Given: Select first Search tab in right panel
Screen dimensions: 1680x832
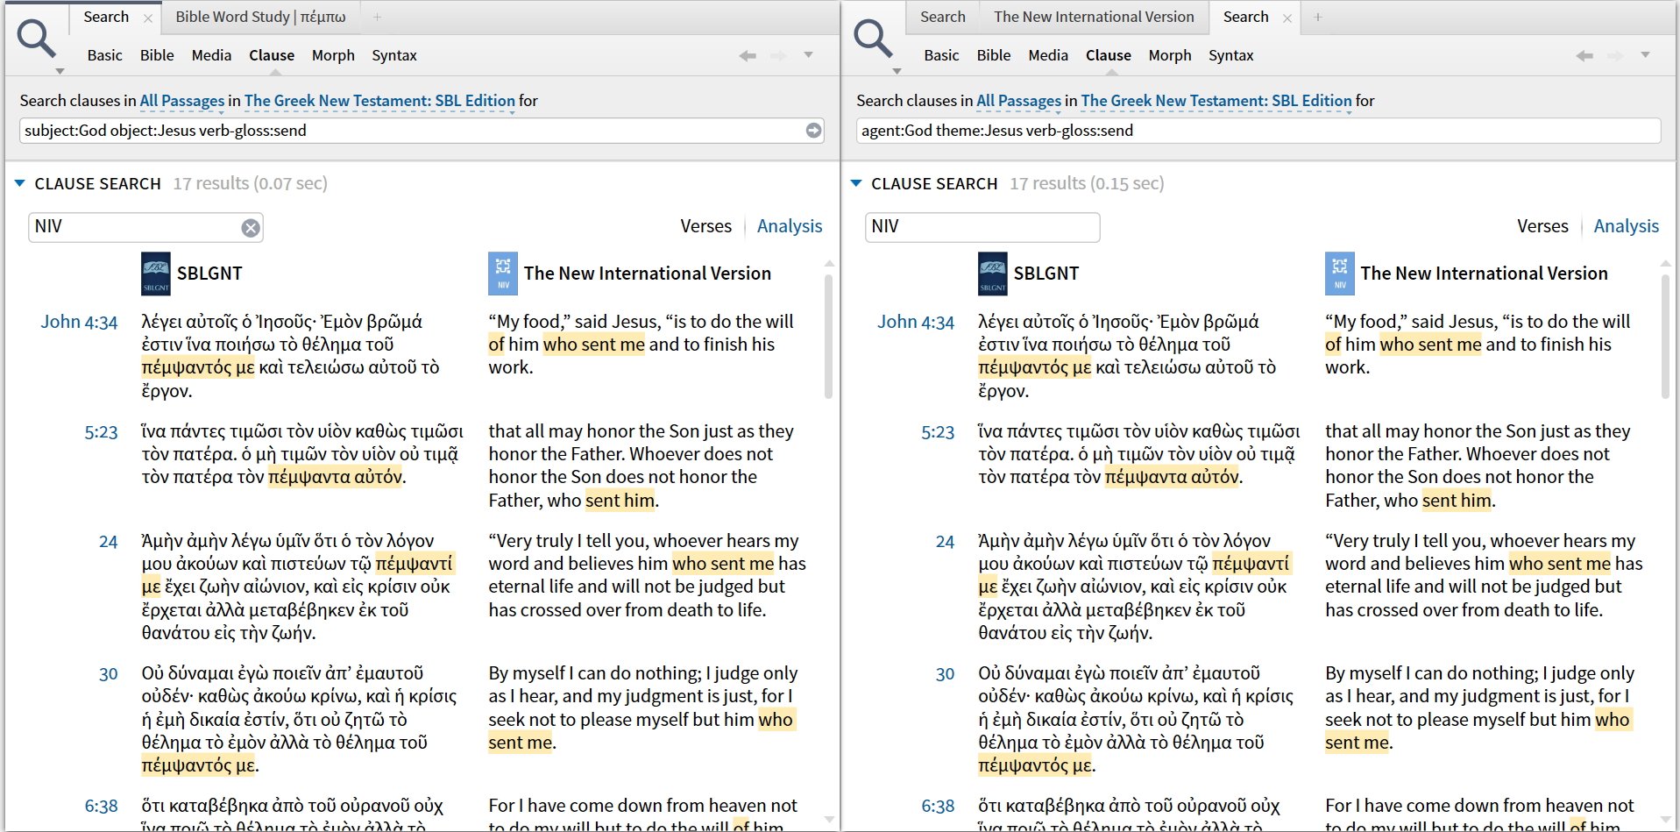Looking at the screenshot, I should 943,17.
